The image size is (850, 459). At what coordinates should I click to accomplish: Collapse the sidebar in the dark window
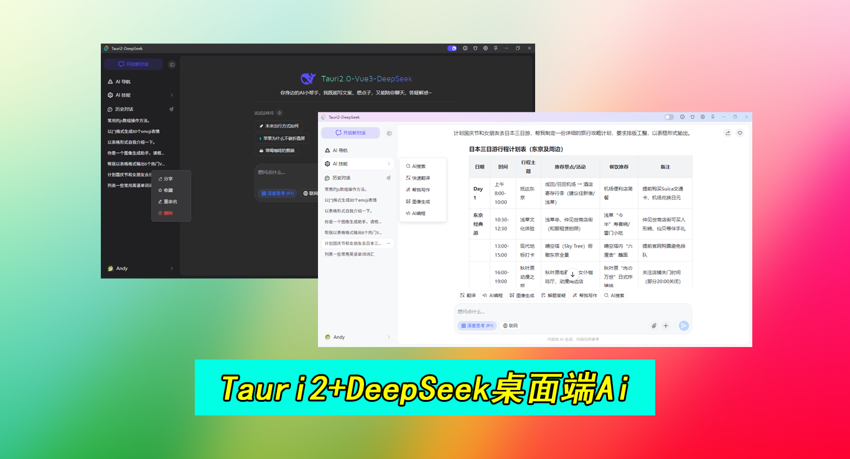click(172, 64)
